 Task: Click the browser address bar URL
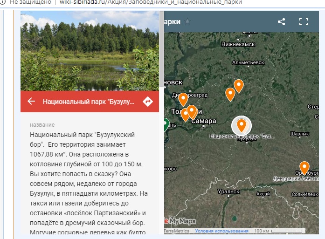pos(151,2)
